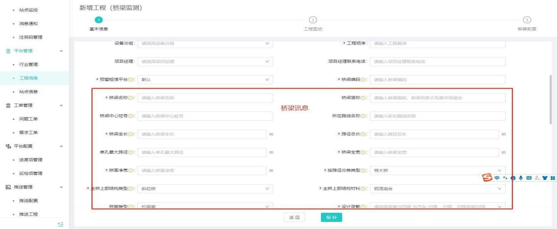The height and width of the screenshot is (229, 557).
Task: Click the 推送管理 icon in sidebar
Action: [x=7, y=188]
